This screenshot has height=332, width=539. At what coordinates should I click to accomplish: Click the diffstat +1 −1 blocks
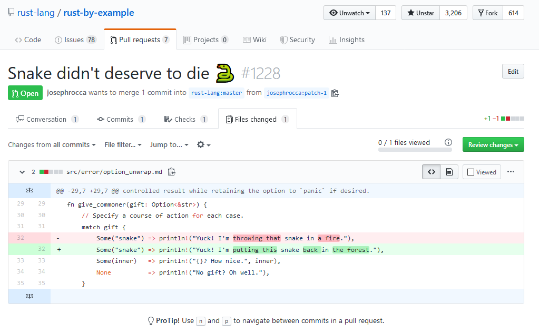504,119
